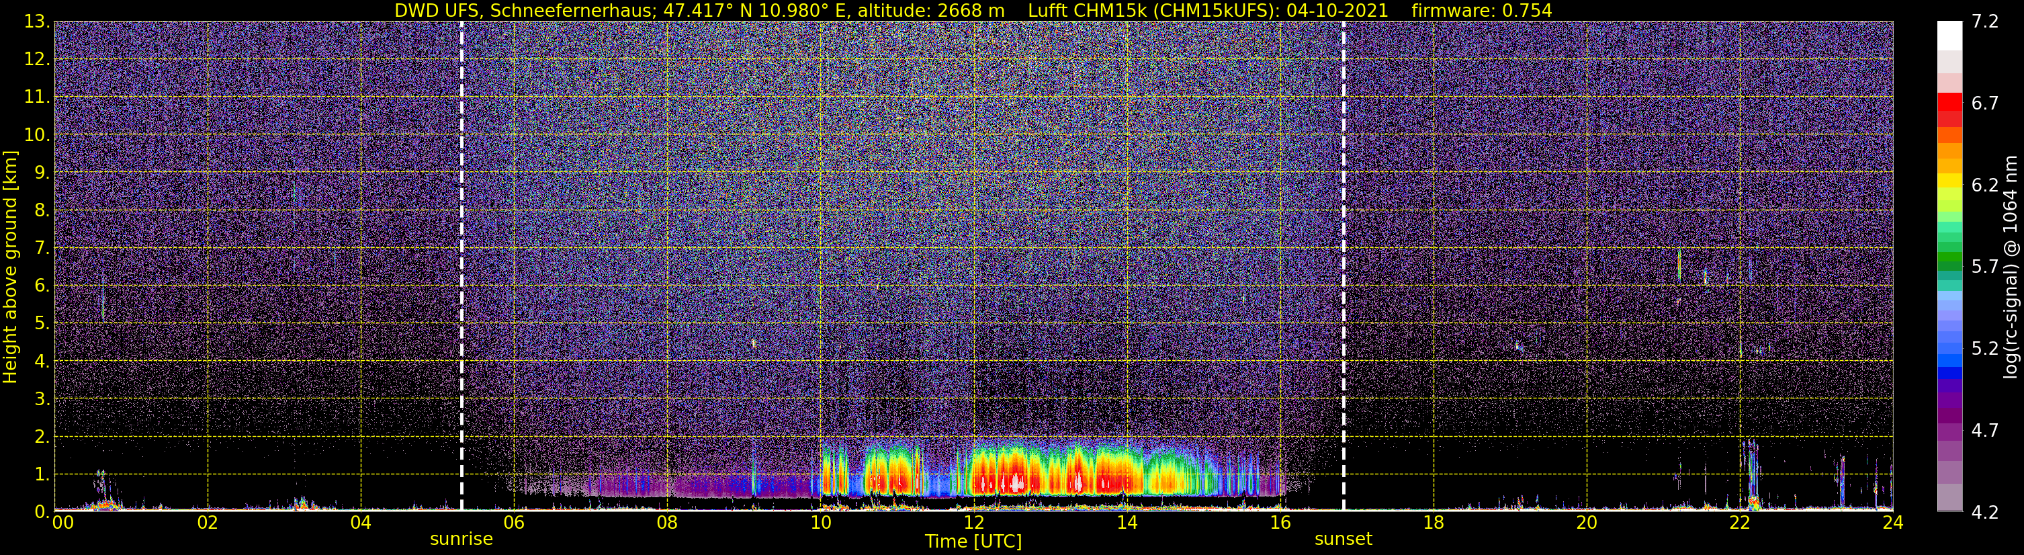This screenshot has height=555, width=2024.
Task: Click the height axis tick label '10.'
Action: point(36,135)
